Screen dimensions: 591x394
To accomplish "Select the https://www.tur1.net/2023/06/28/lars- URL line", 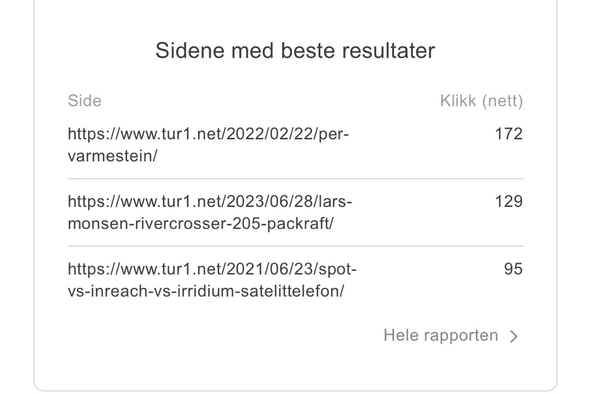I will pyautogui.click(x=210, y=201).
